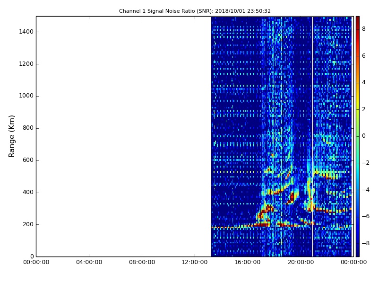The width and height of the screenshot is (378, 284).
Task: Click the 12:00:00 time axis label
Action: point(195,262)
